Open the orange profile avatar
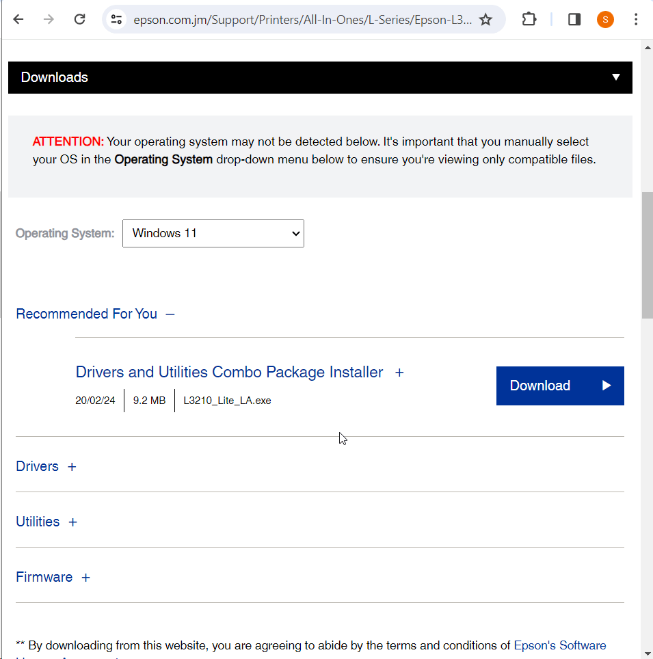653x659 pixels. (605, 19)
